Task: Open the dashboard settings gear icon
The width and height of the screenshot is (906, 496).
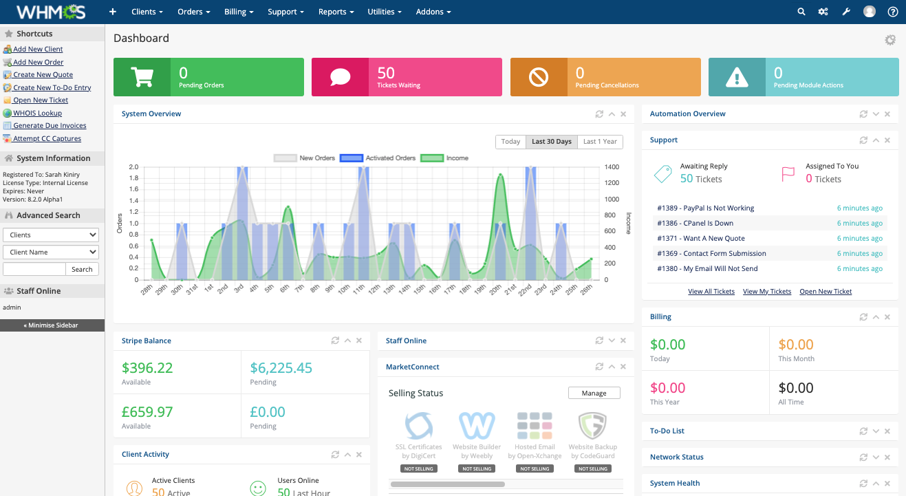Action: pyautogui.click(x=890, y=40)
